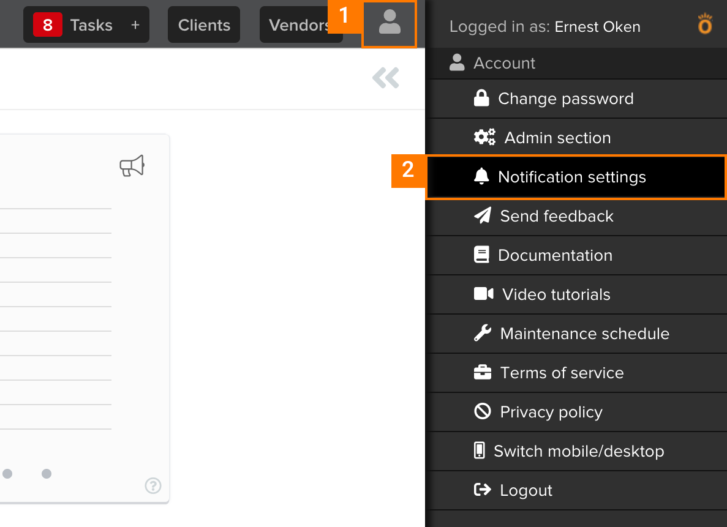This screenshot has width=727, height=527.
Task: Open the Privacy policy entry
Action: pos(551,412)
